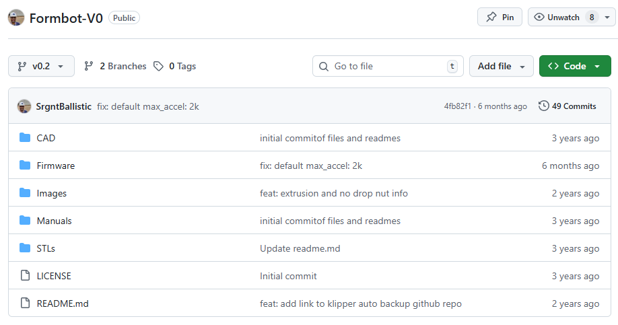This screenshot has height=325, width=618.
Task: Open latest commit message 'fix: default max_accel: 2k' in header
Action: point(148,106)
